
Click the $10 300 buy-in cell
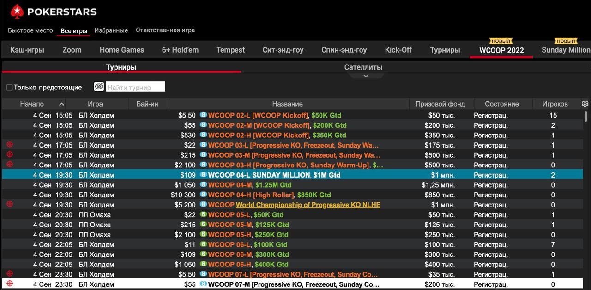pyautogui.click(x=183, y=195)
